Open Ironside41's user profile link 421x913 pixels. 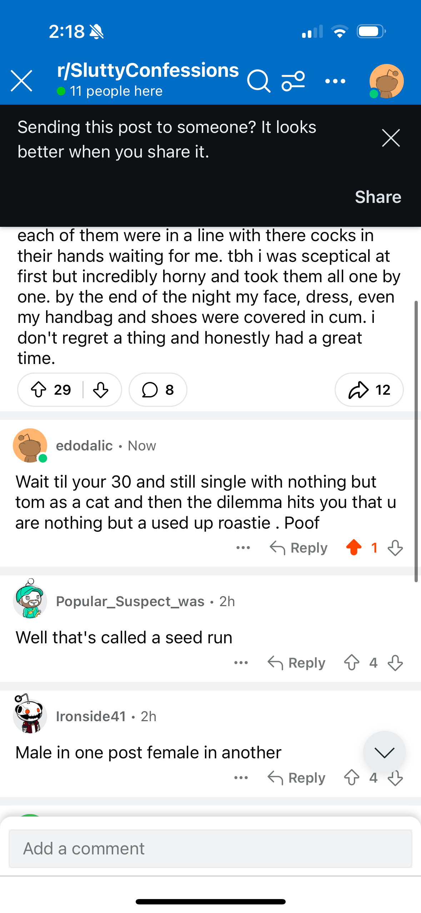pyautogui.click(x=91, y=716)
